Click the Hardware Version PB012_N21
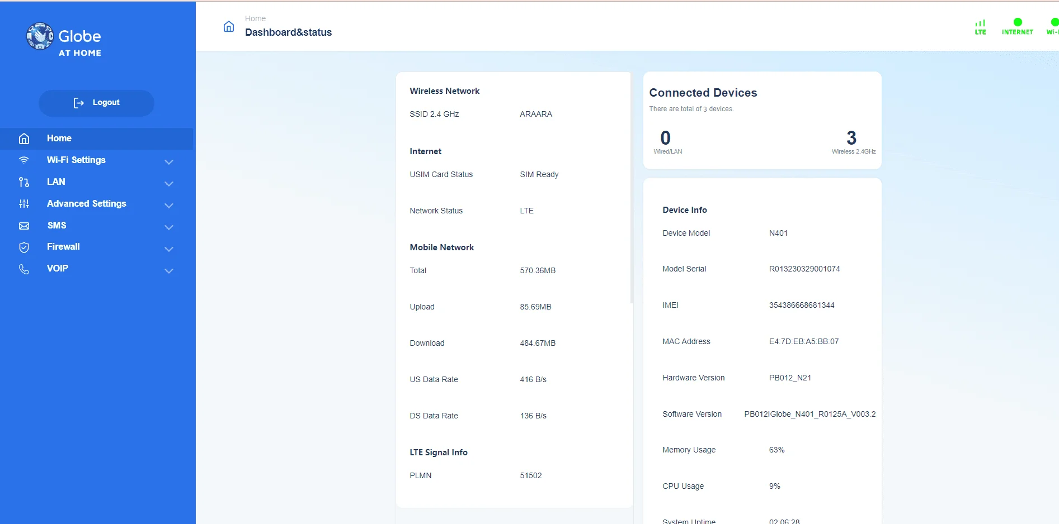The height and width of the screenshot is (524, 1059). [790, 378]
